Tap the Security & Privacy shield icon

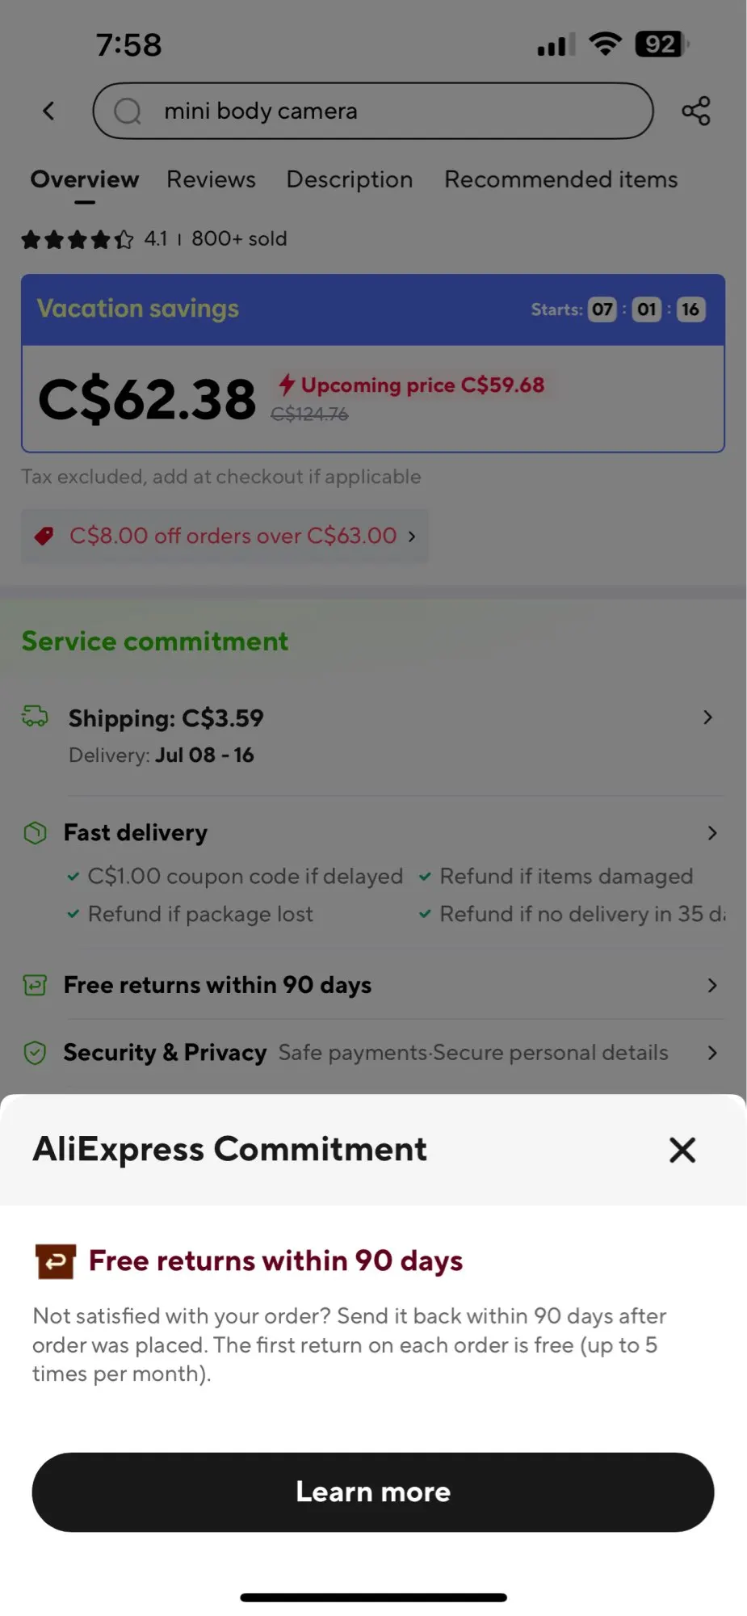coord(35,1053)
